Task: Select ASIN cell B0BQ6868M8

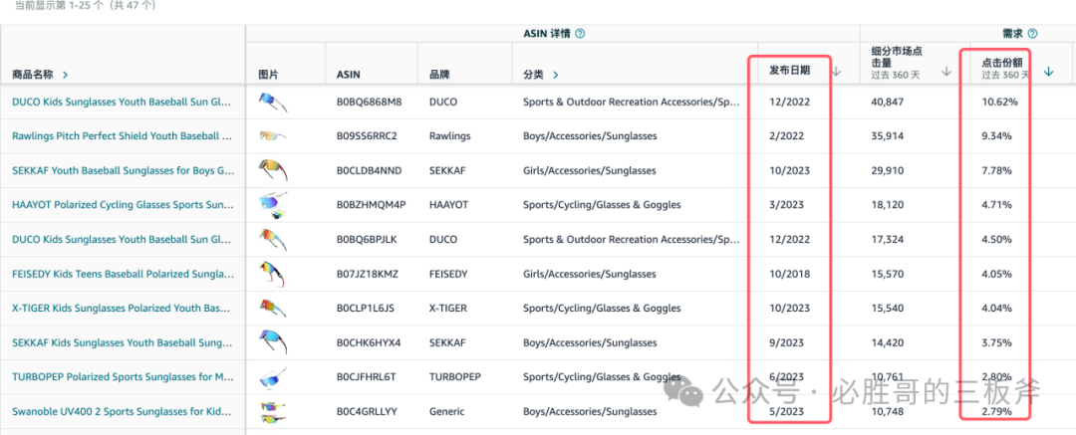Action: (x=370, y=102)
